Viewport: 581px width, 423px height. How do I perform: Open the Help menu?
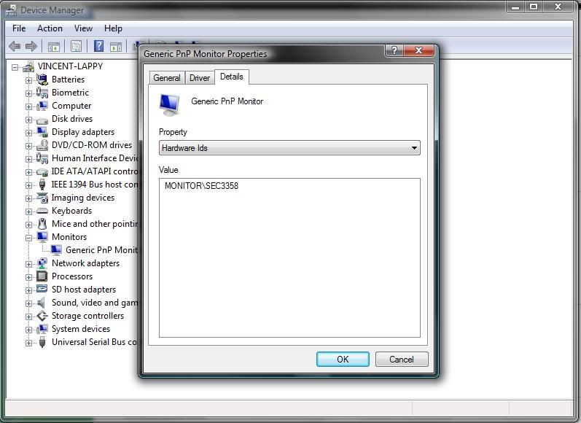(113, 28)
